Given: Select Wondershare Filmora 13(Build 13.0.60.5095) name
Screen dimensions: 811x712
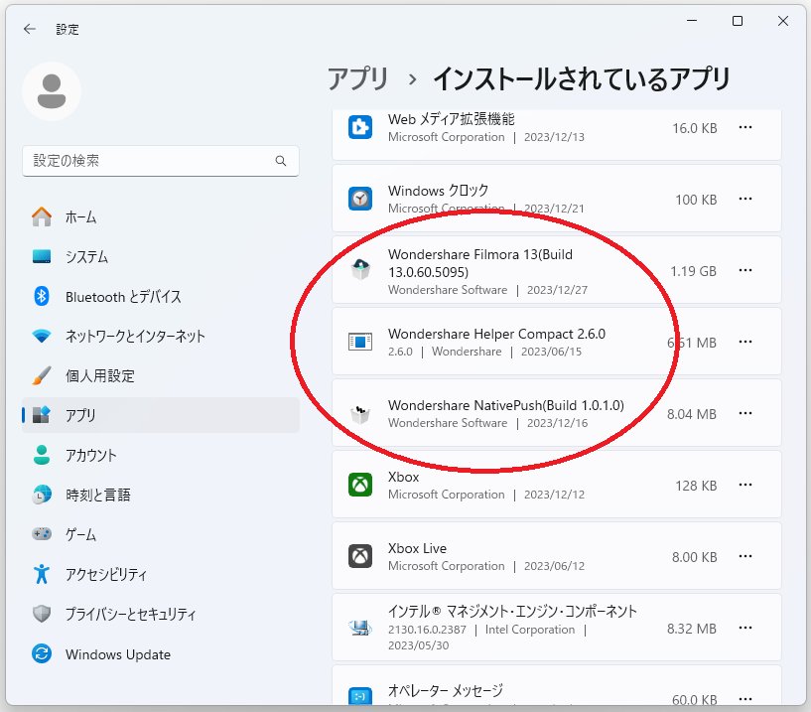Looking at the screenshot, I should point(480,263).
